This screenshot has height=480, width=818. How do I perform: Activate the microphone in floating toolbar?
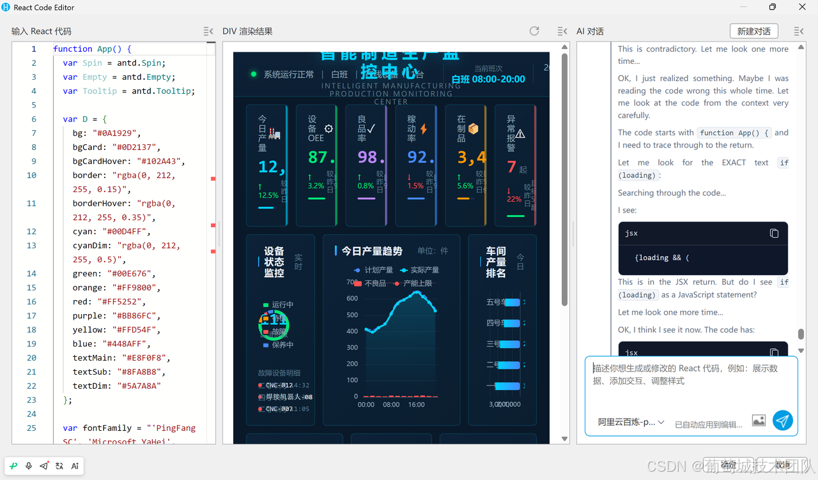point(29,466)
